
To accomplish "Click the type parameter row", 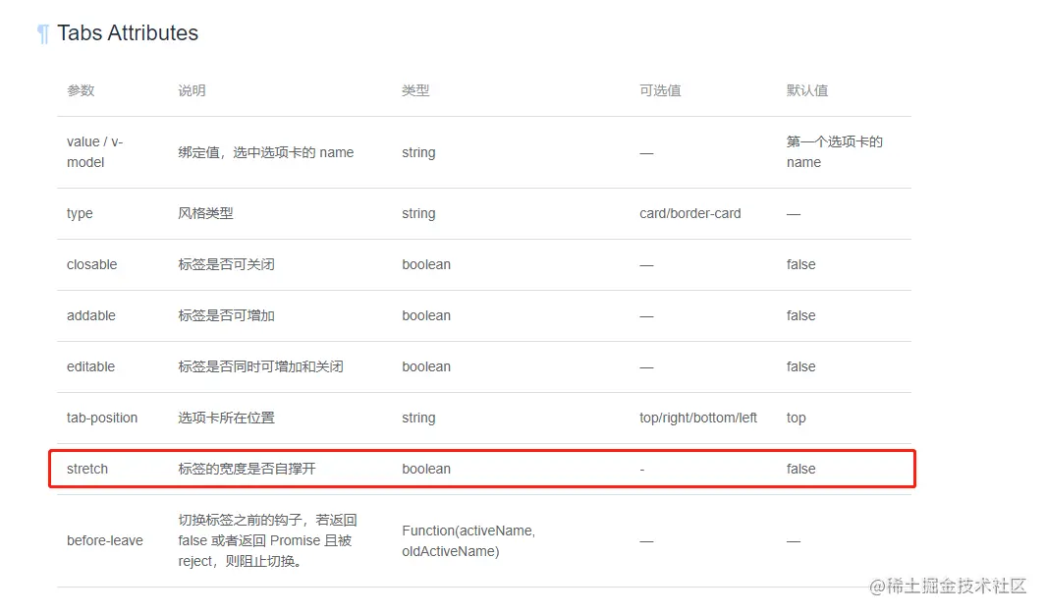I will 80,213.
